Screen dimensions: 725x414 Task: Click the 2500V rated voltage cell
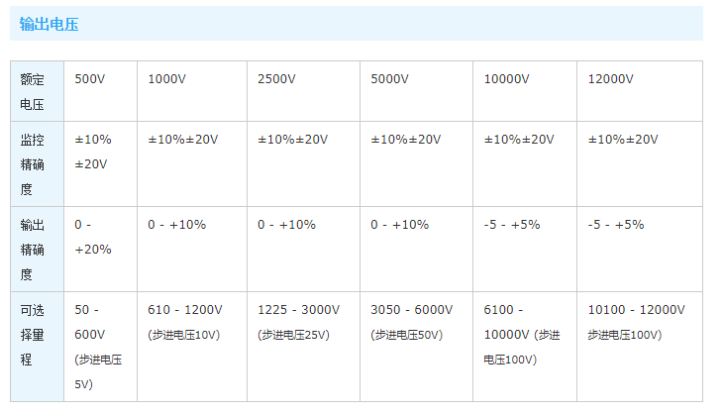click(276, 79)
